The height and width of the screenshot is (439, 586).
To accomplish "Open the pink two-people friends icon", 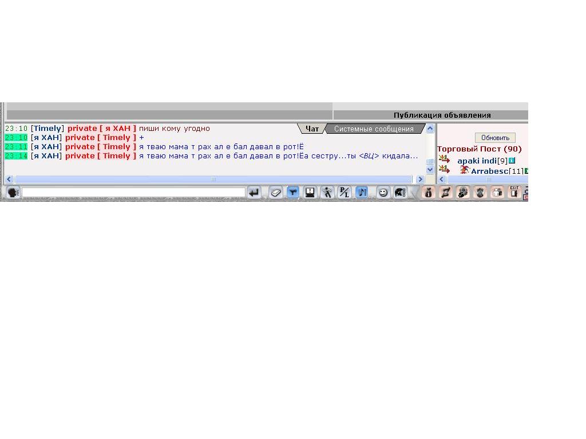I will click(x=497, y=193).
